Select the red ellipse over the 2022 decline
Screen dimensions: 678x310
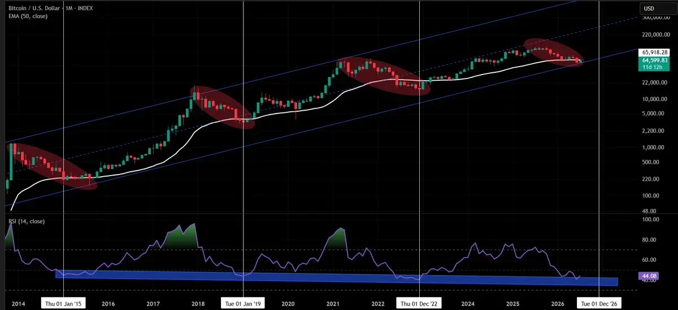tap(386, 76)
